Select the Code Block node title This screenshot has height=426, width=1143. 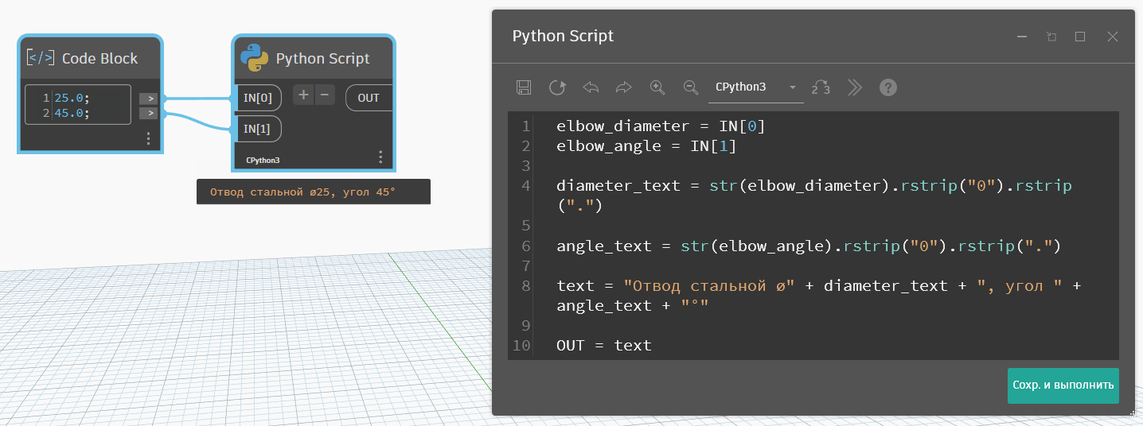click(99, 58)
